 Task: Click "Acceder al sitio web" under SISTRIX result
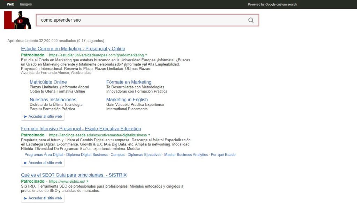[43, 198]
